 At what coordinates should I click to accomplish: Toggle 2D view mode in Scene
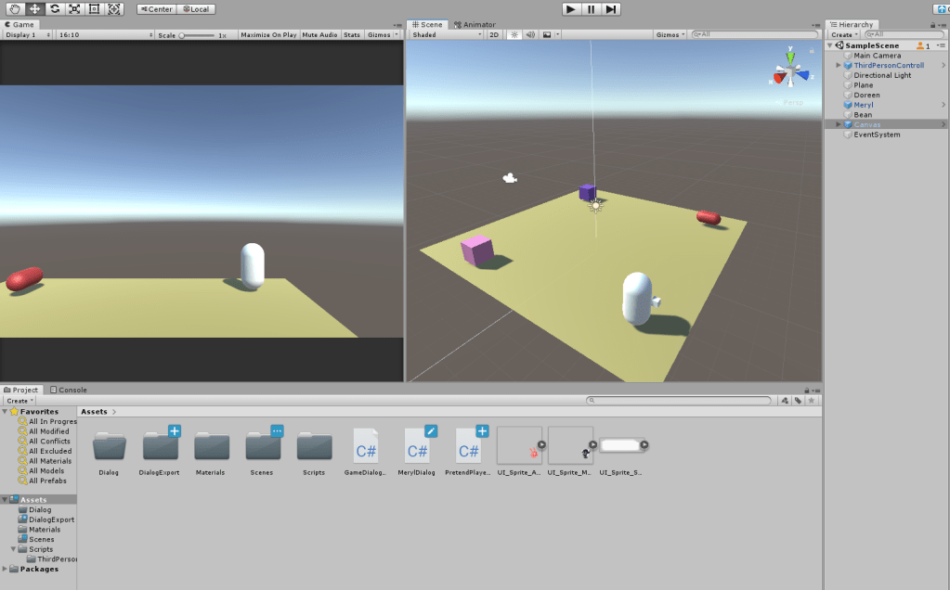[x=494, y=34]
